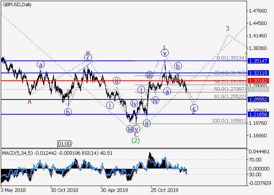Select the 61.8(1.25522) Fibonacci level label
274x195 pixels.
[x=231, y=96]
